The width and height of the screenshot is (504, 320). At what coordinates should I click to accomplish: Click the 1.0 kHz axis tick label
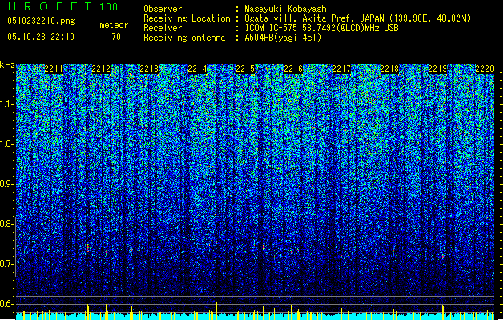click(6, 144)
